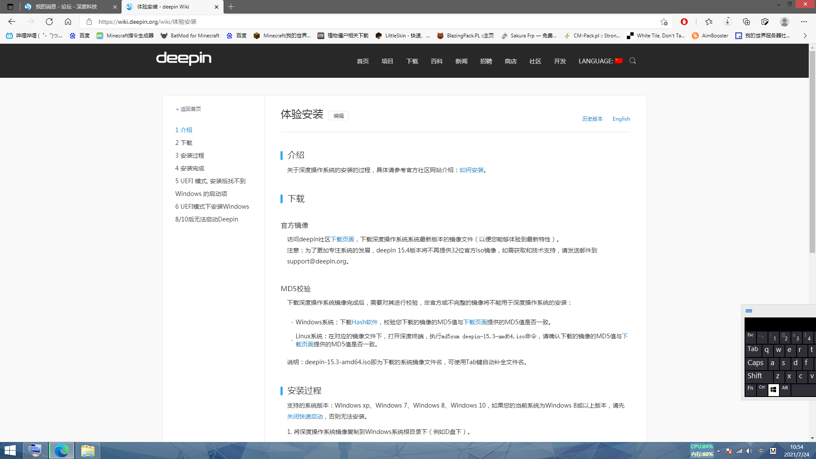Open the Edge settings and more menu
Viewport: 816px width, 459px height.
tap(804, 22)
